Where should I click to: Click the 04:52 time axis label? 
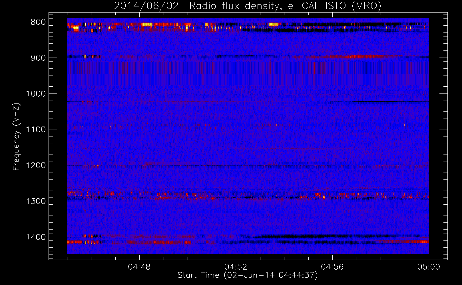point(236,267)
